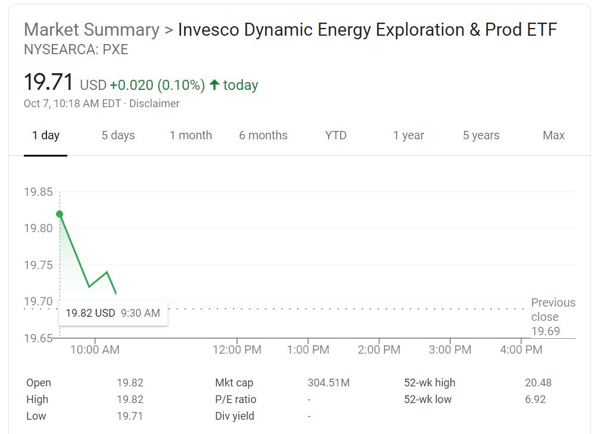Open the 1 month chart range

pos(191,135)
